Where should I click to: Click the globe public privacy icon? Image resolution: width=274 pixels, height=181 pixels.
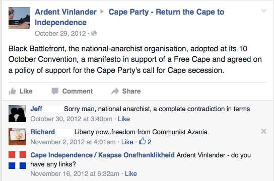[94, 33]
